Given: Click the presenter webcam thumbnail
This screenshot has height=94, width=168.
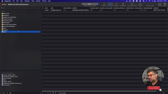Looking at the screenshot, I should click(x=153, y=77).
